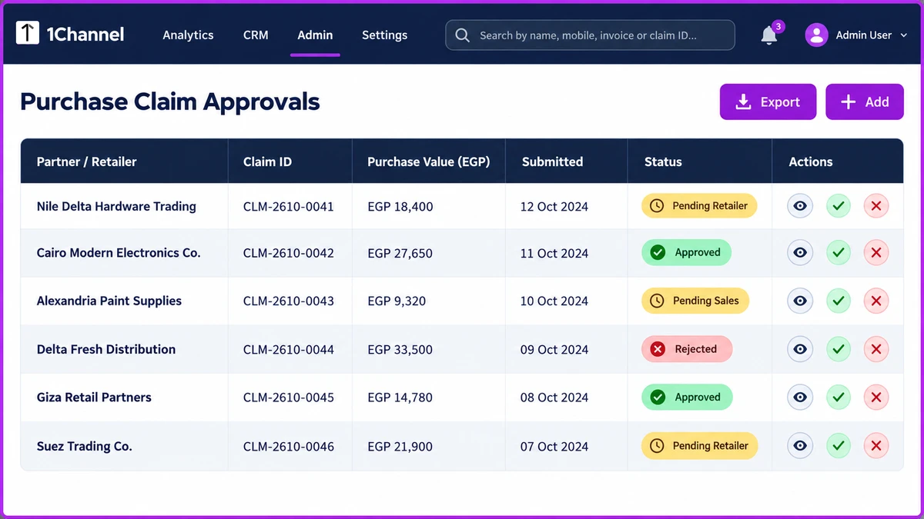924x519 pixels.
Task: Select the Delta Fresh Distribution name
Action: click(x=106, y=349)
